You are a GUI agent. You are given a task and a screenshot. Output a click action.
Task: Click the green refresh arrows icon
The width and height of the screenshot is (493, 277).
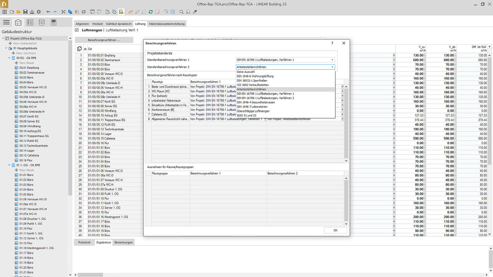151,12
